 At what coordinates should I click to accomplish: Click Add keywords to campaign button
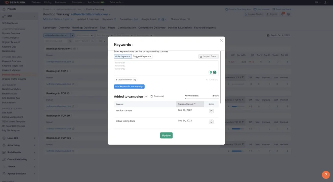[x=129, y=87]
